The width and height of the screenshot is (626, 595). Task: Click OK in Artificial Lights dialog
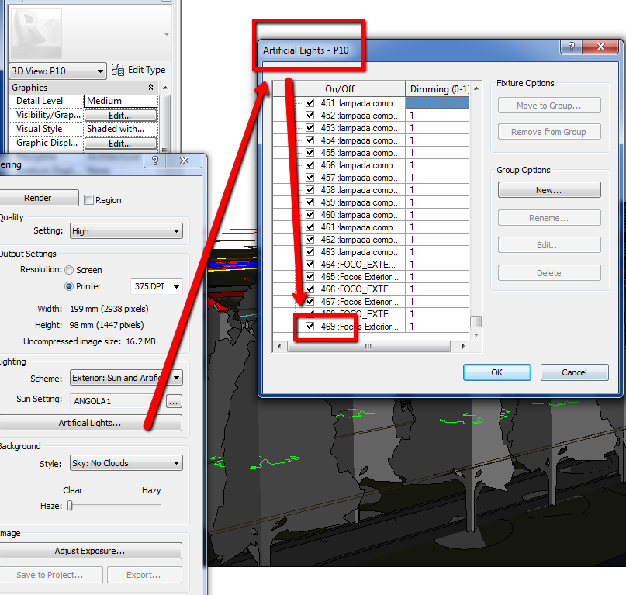[497, 372]
